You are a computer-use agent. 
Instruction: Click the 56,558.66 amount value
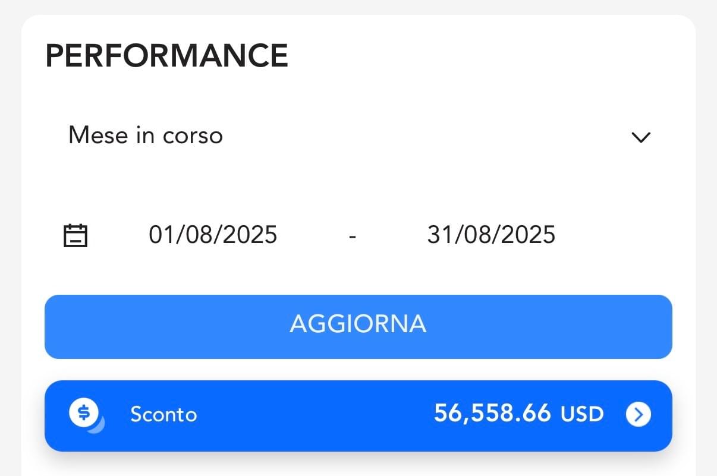tap(492, 414)
